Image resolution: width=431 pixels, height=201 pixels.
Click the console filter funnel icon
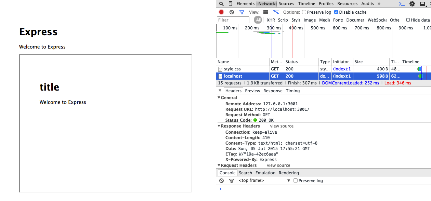point(232,180)
